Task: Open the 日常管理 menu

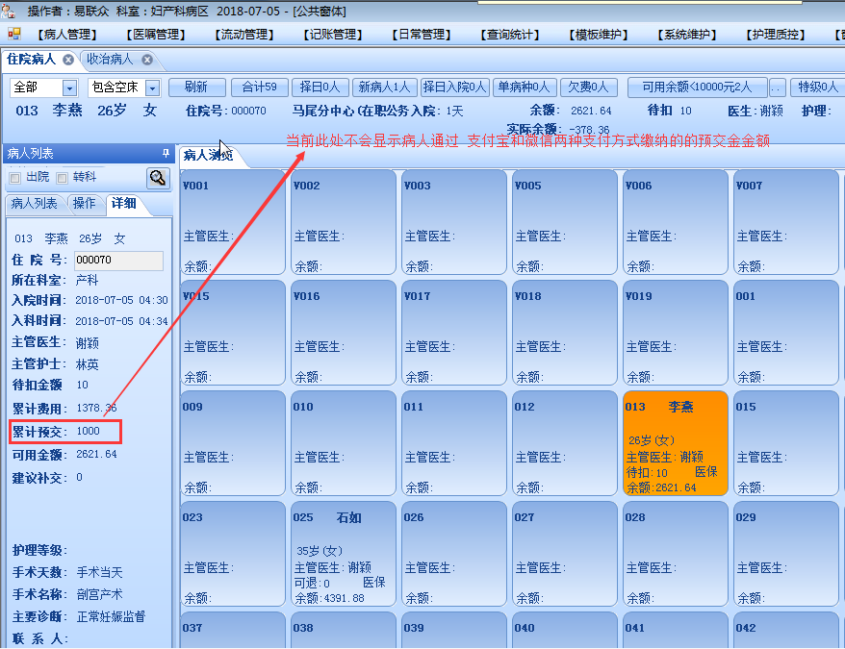Action: [x=422, y=35]
